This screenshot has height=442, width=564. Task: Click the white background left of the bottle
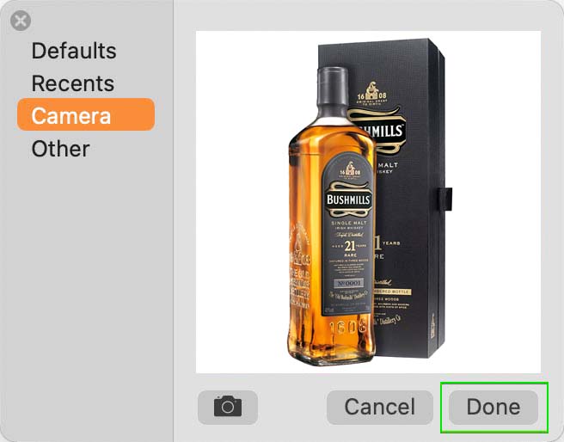pos(241,201)
